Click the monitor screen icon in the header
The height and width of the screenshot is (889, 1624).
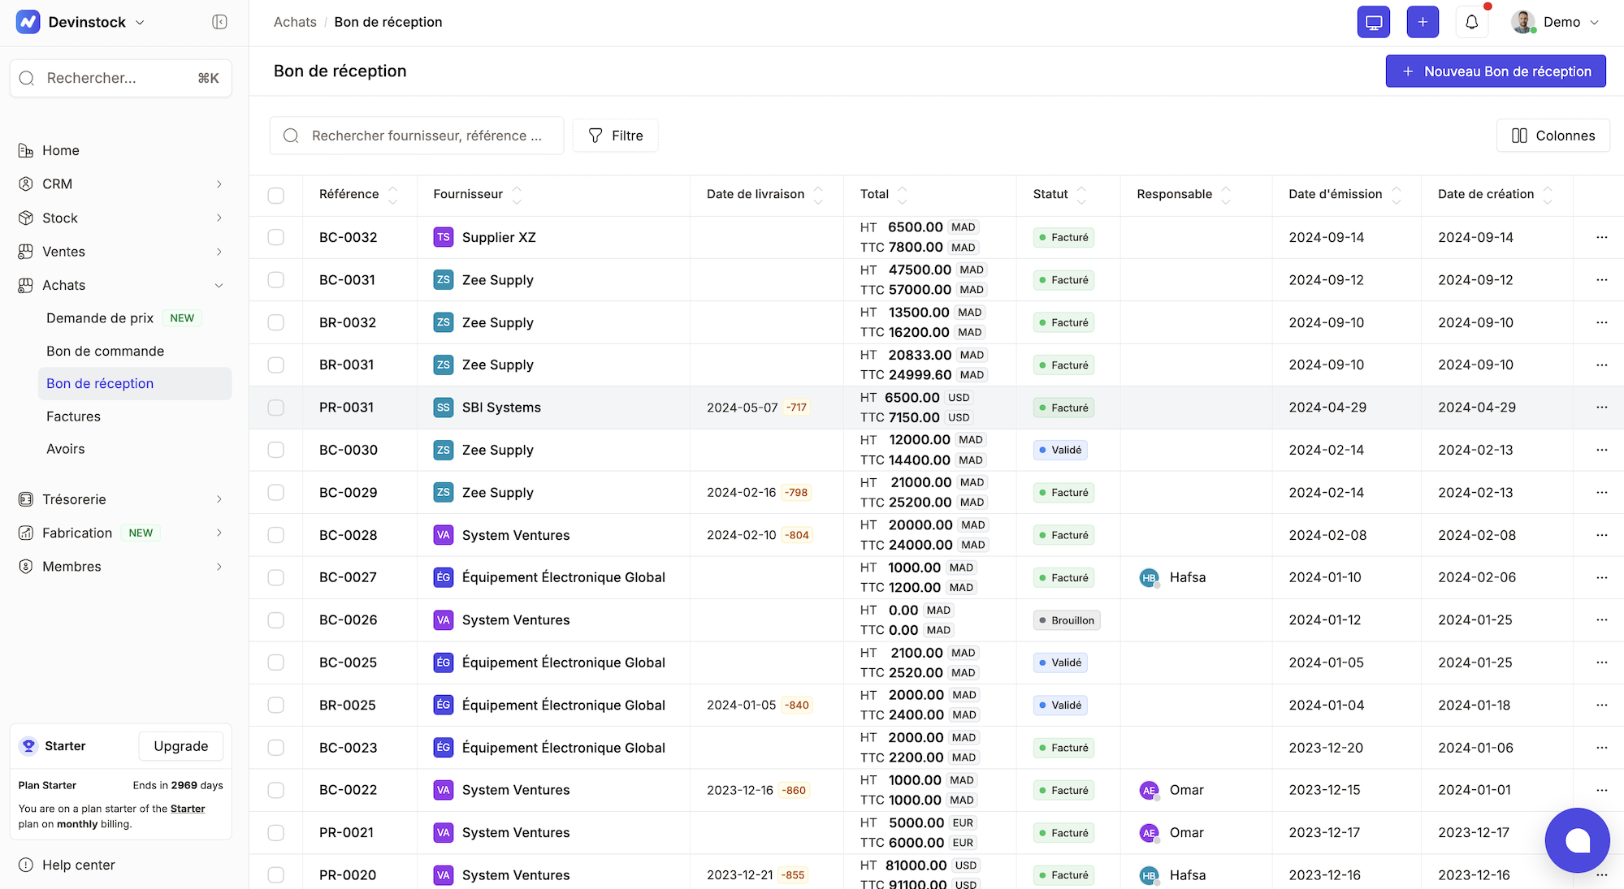(1373, 22)
